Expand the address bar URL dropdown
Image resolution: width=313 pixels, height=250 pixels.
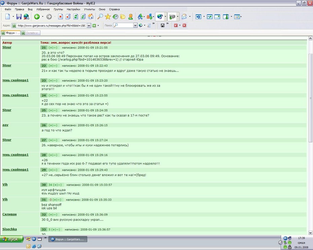coord(89,26)
